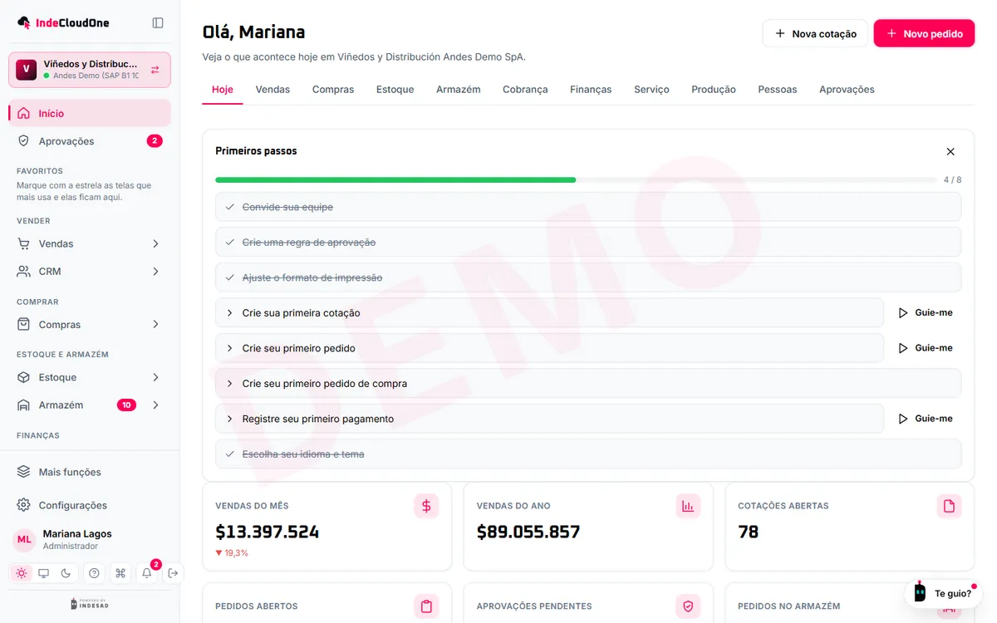Select dark theme moon icon
Image resolution: width=997 pixels, height=623 pixels.
pyautogui.click(x=66, y=573)
